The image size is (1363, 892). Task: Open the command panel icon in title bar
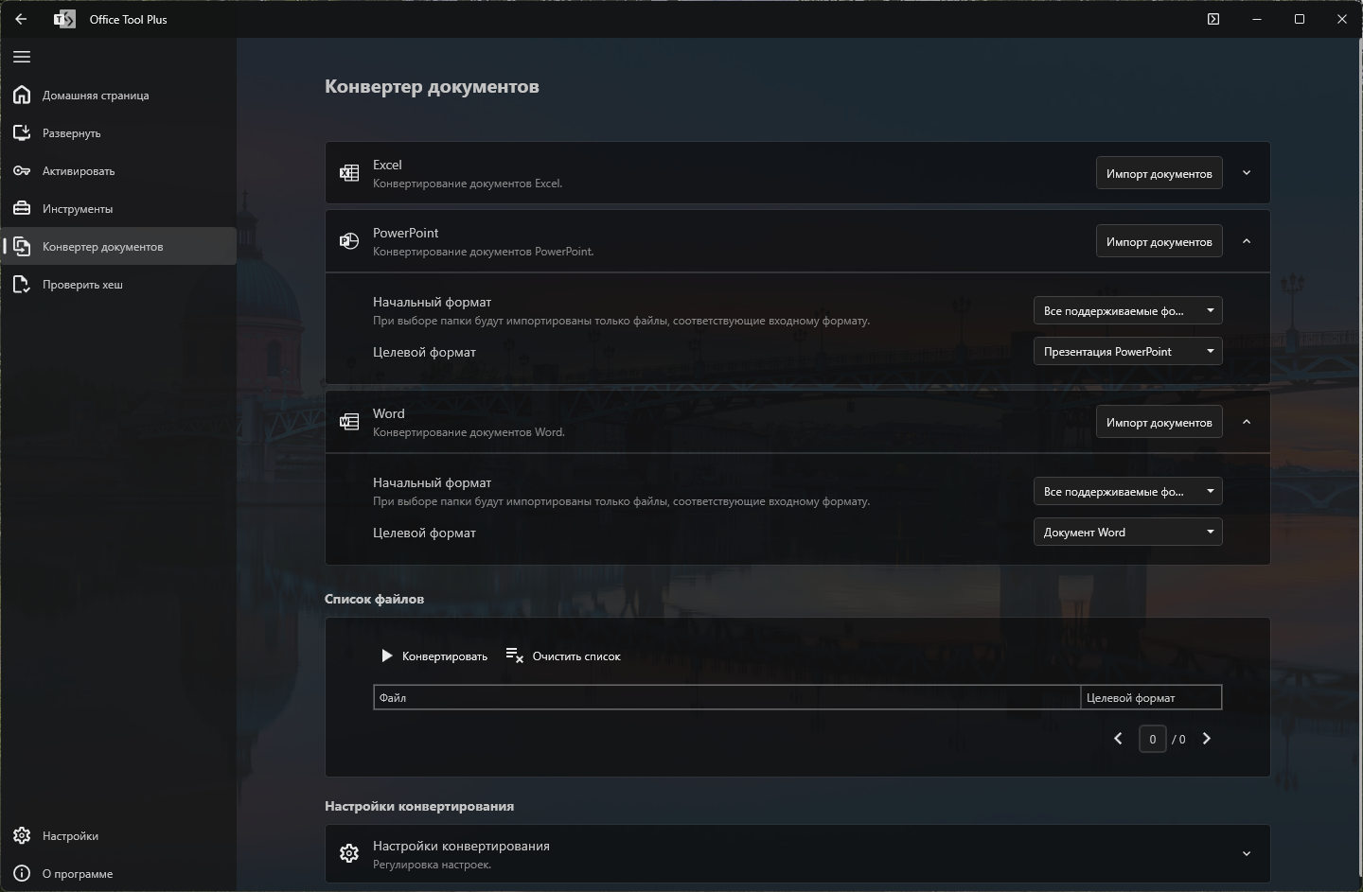(x=1213, y=19)
